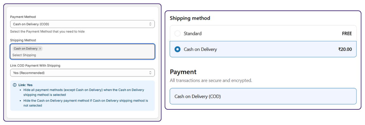Screen dimensions: 365x125
Task: Expand the Cash on Delivery (COD) payment select
Action: (x=82, y=24)
